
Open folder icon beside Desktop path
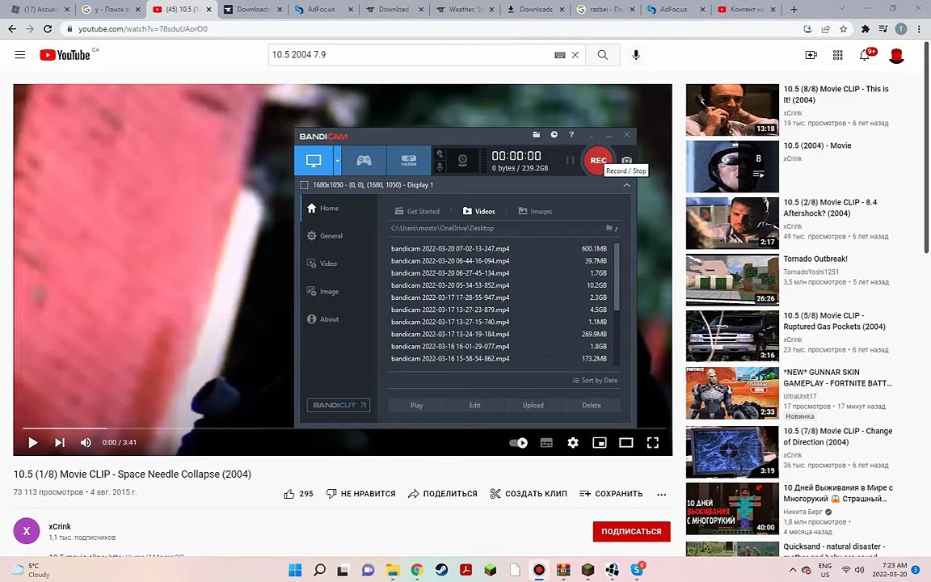click(x=610, y=228)
